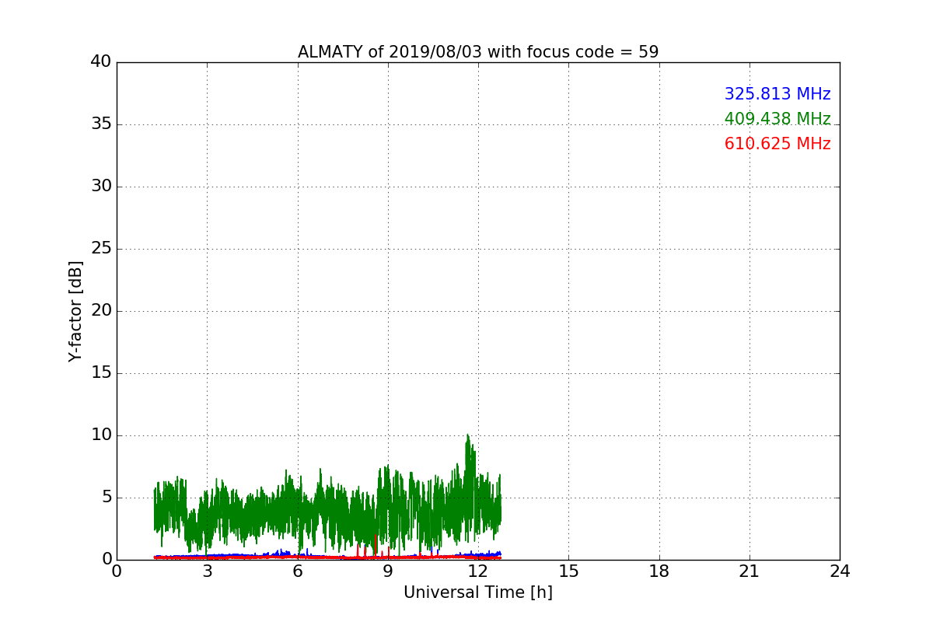Click the 'Y-factor [dB]' axis label
Viewport: 933px width, 622px height.
[75, 311]
